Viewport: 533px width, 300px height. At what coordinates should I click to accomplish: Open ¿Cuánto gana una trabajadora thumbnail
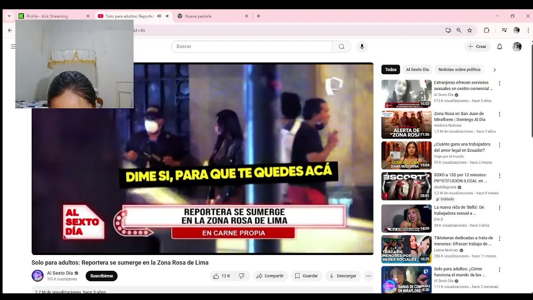point(406,155)
